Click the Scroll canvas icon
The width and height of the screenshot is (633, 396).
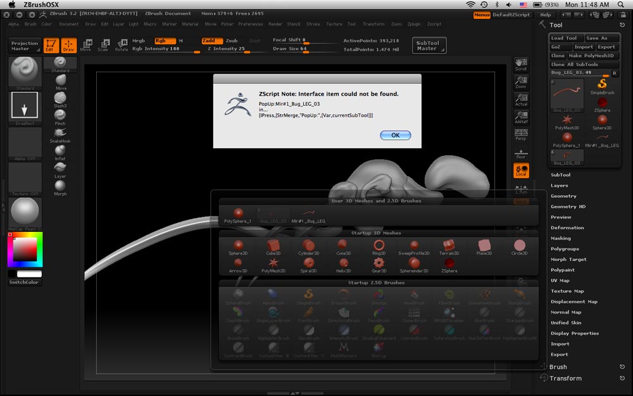521,65
